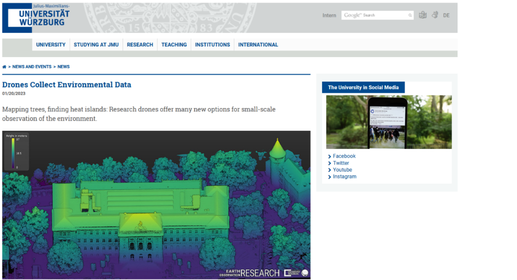Open the INTERNATIONAL menu
The height and width of the screenshot is (280, 517).
pos(258,45)
